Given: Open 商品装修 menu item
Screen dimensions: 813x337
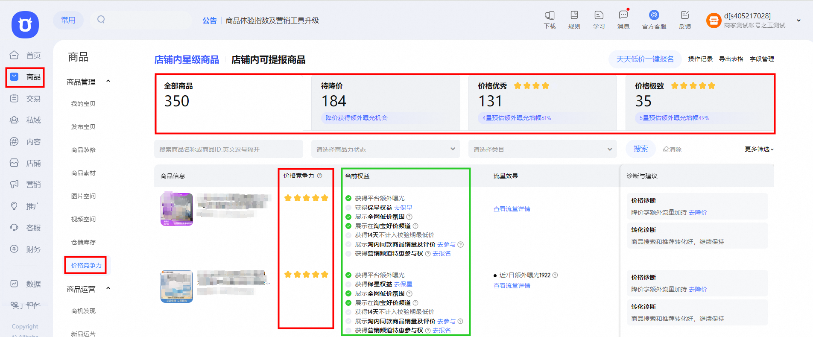Looking at the screenshot, I should pos(83,150).
